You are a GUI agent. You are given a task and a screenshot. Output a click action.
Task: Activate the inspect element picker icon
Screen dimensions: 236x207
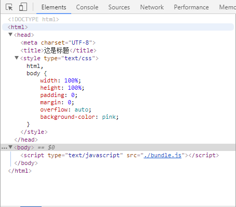pyautogui.click(x=9, y=7)
